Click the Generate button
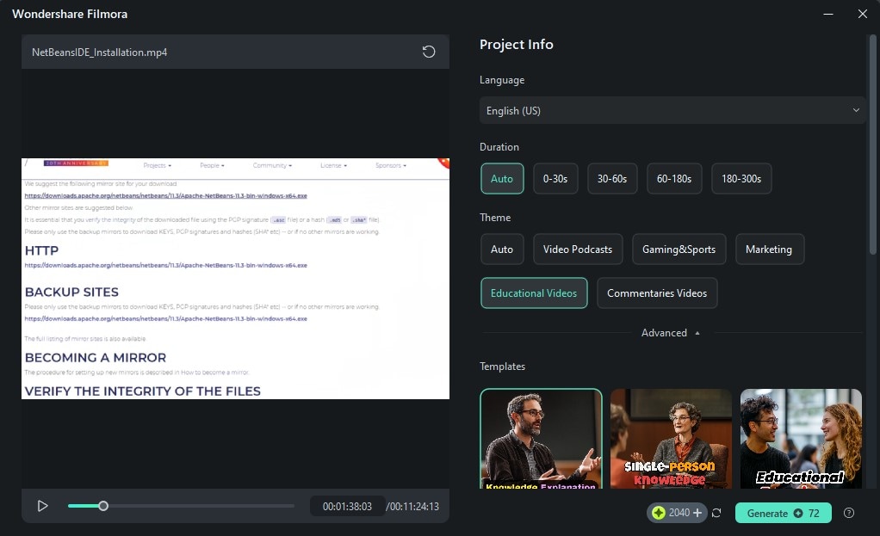This screenshot has width=880, height=536. click(783, 513)
